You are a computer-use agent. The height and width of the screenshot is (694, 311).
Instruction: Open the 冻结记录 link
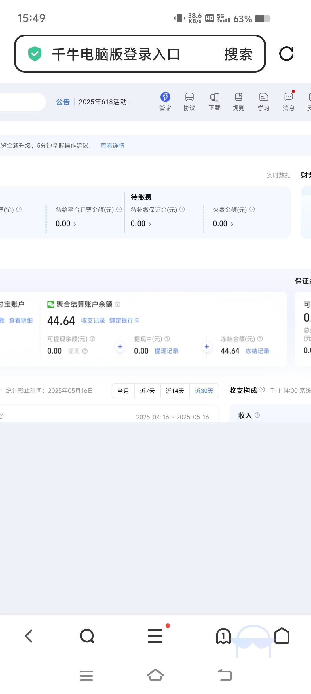coord(257,351)
